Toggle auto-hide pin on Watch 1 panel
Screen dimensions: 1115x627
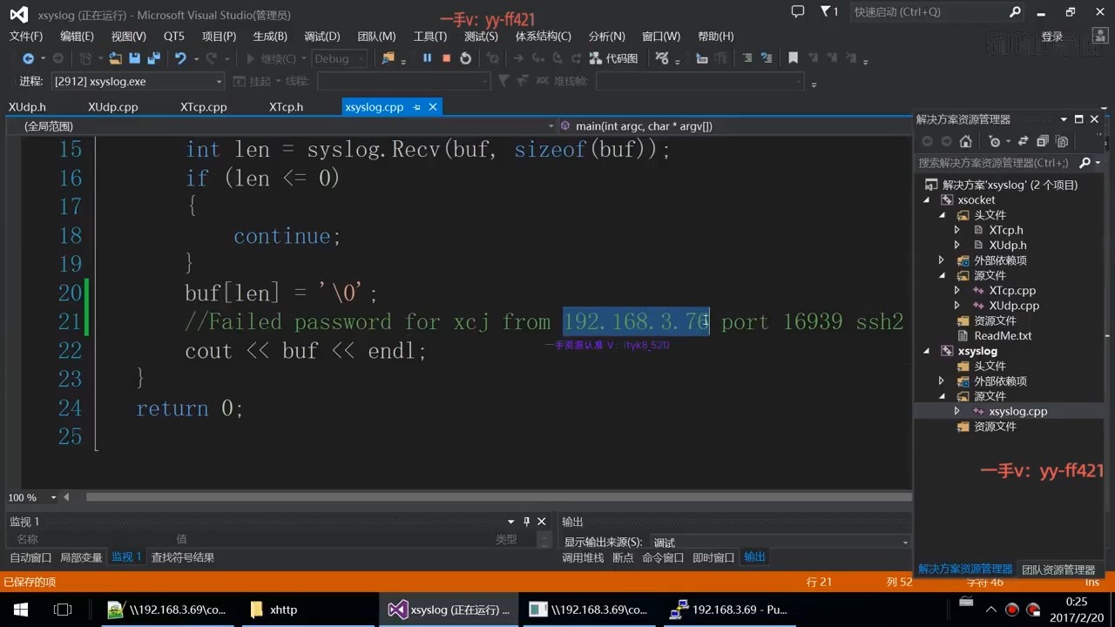pos(526,522)
